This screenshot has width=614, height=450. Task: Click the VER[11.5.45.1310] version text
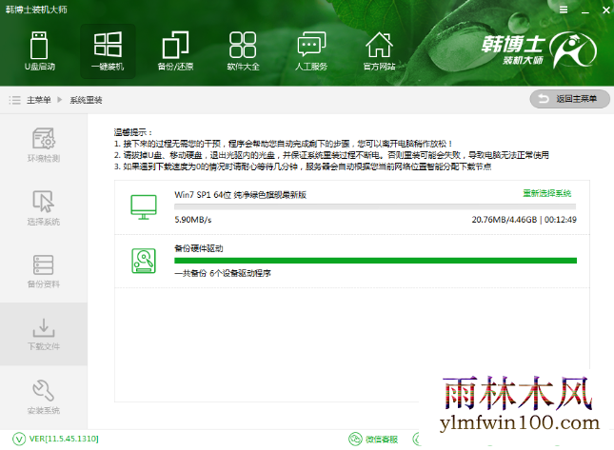point(64,439)
